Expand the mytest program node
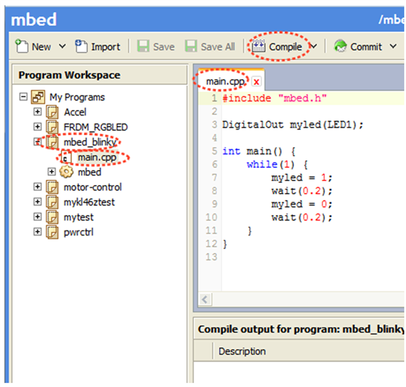406x387 pixels. click(x=37, y=216)
